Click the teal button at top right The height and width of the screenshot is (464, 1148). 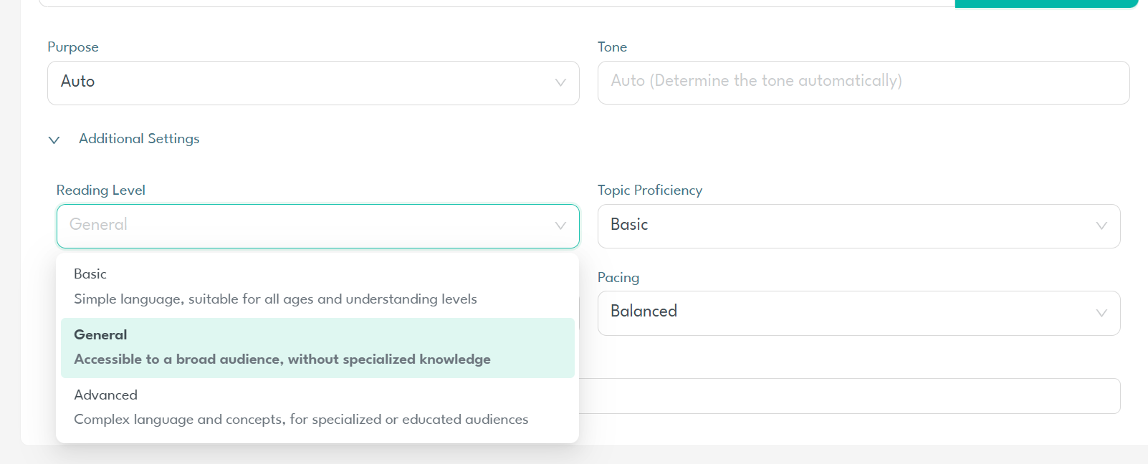[1046, 3]
